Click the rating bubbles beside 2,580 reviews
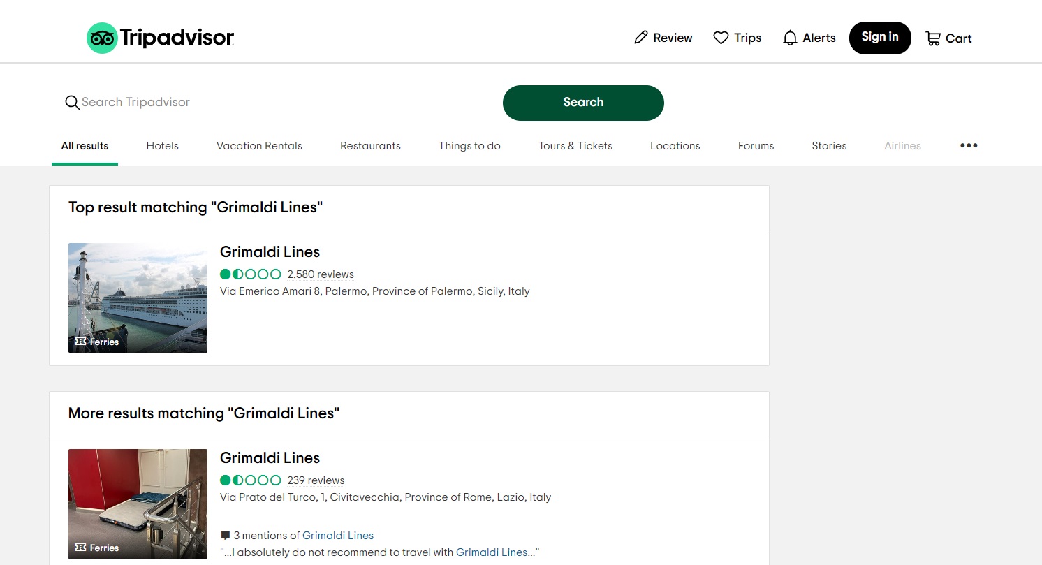 pos(251,274)
